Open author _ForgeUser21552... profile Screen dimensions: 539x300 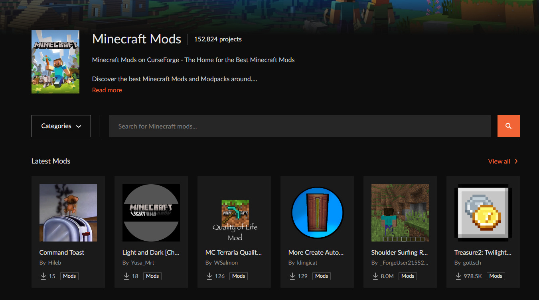point(404,263)
